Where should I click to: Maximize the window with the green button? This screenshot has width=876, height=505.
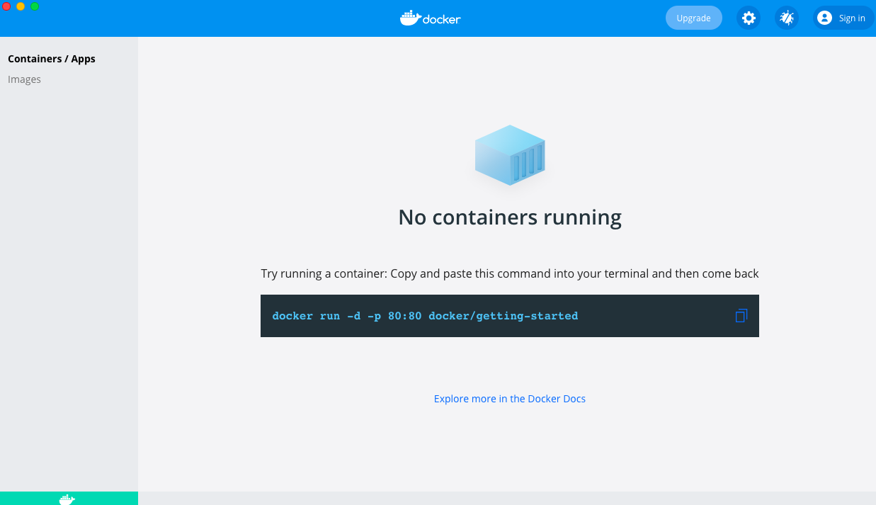tap(35, 6)
